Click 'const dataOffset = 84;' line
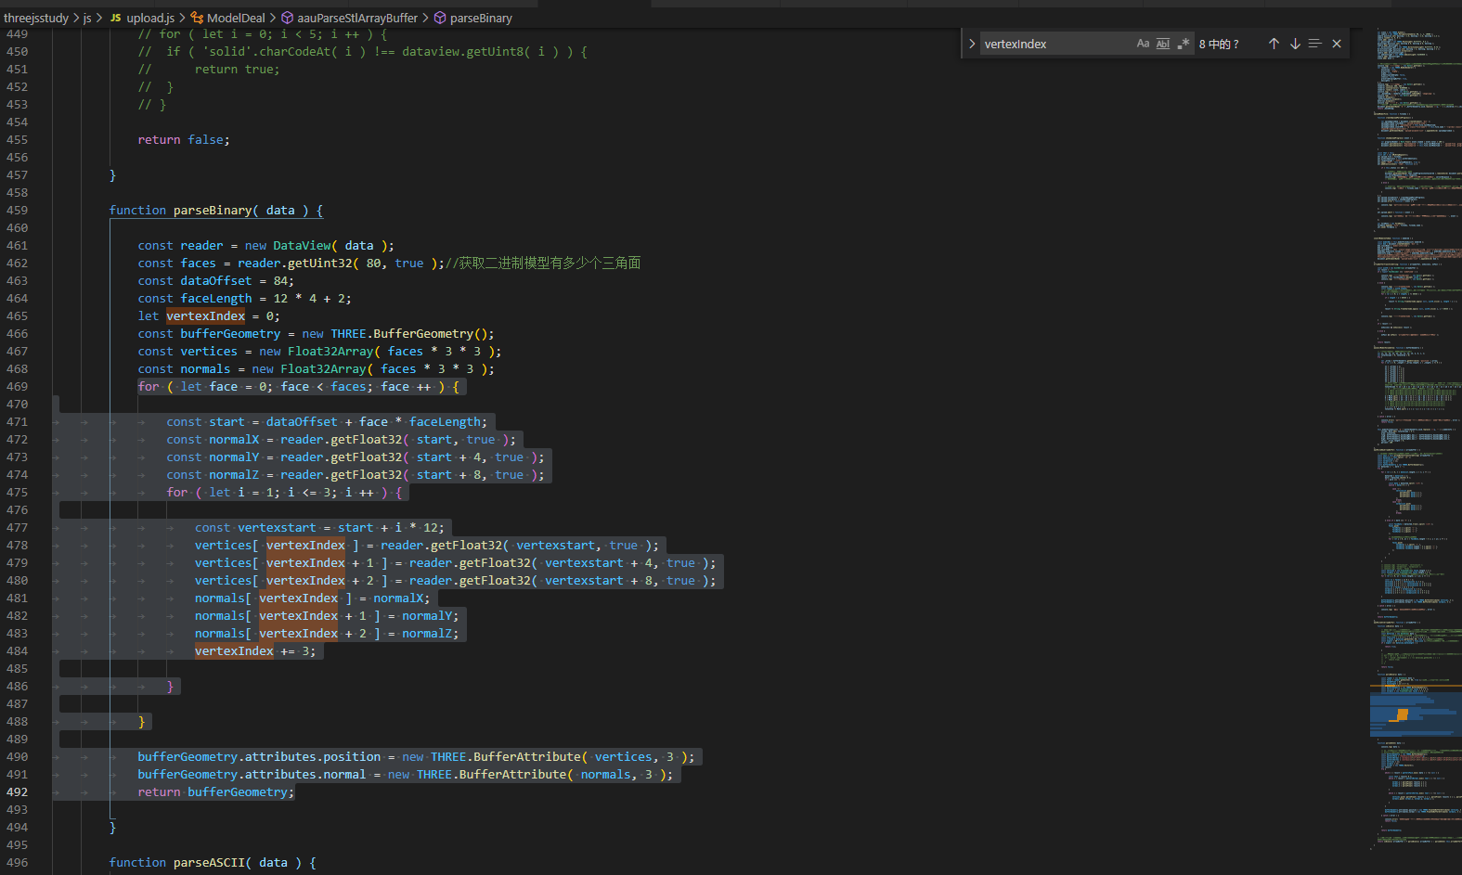The image size is (1462, 875). point(216,280)
